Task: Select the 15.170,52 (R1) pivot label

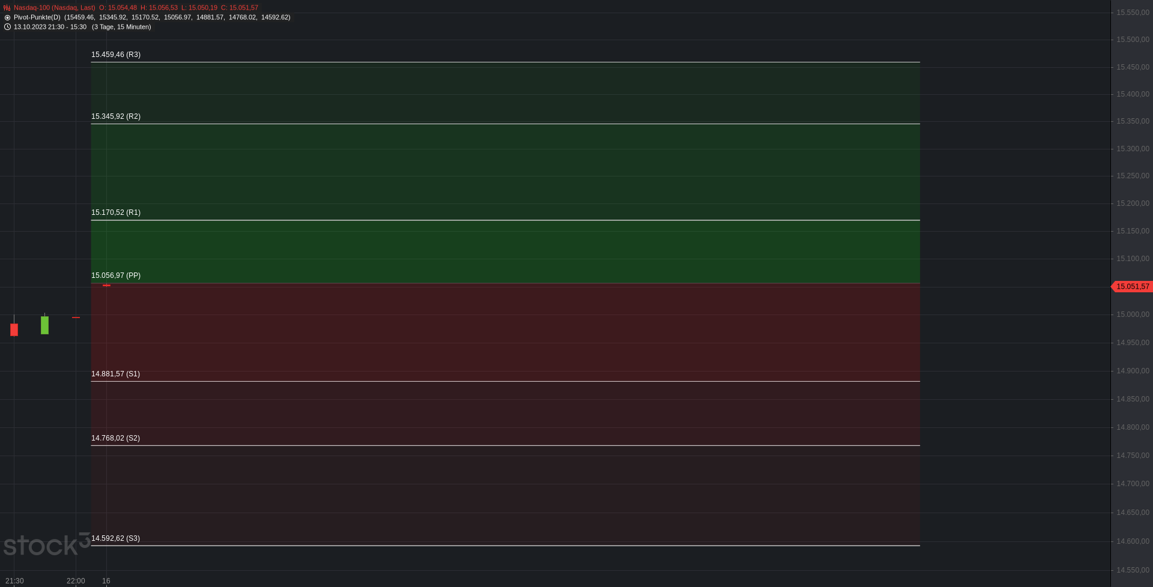Action: click(x=116, y=212)
